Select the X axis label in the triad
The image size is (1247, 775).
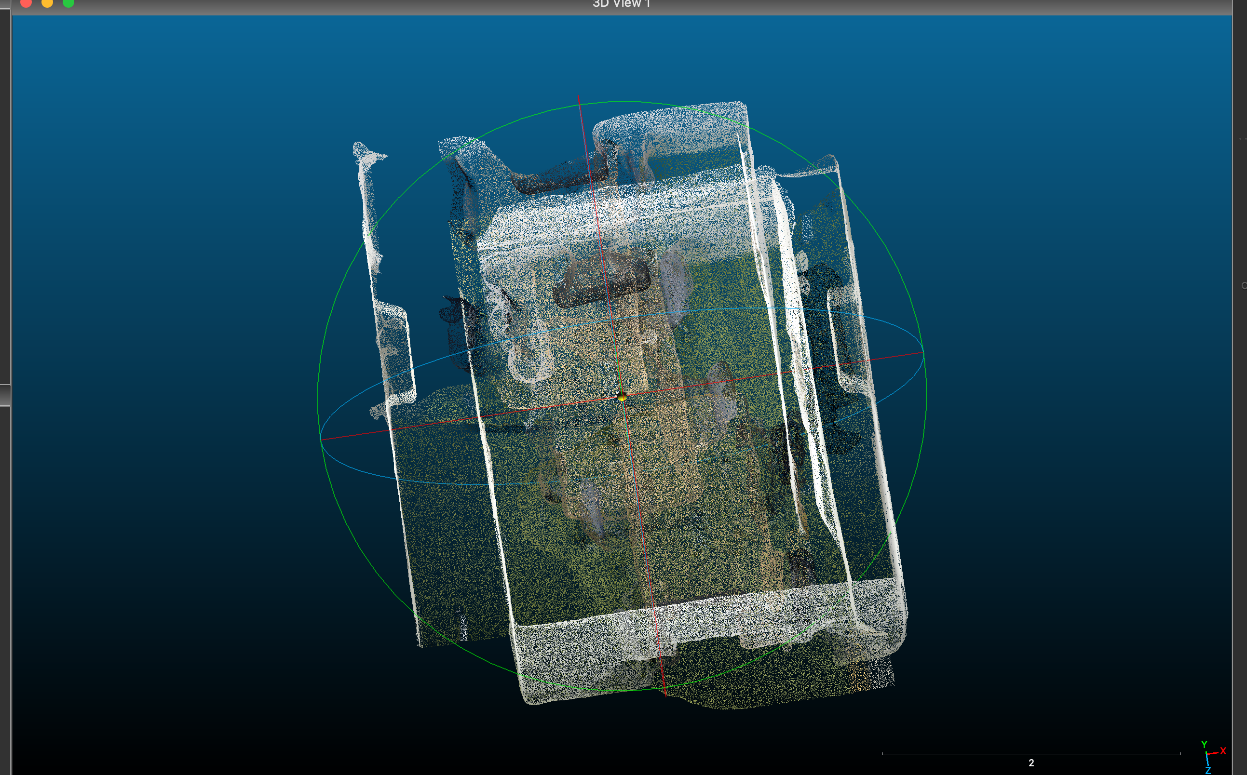coord(1223,750)
